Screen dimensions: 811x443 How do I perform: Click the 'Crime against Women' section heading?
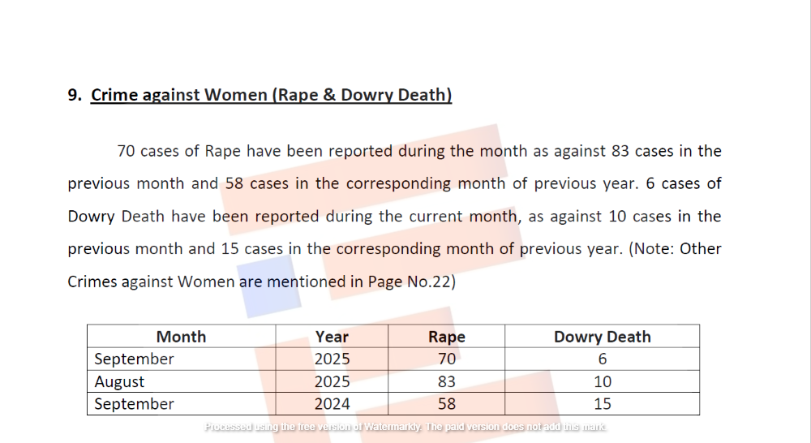click(271, 95)
